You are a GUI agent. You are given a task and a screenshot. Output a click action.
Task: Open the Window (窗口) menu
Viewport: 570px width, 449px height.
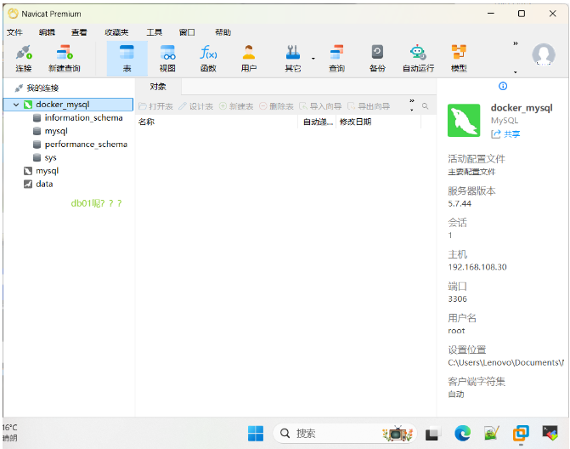pos(187,32)
